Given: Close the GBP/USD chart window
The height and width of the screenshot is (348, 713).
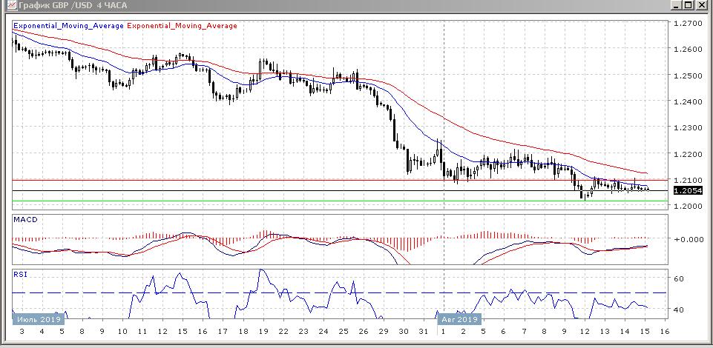Looking at the screenshot, I should point(703,5).
